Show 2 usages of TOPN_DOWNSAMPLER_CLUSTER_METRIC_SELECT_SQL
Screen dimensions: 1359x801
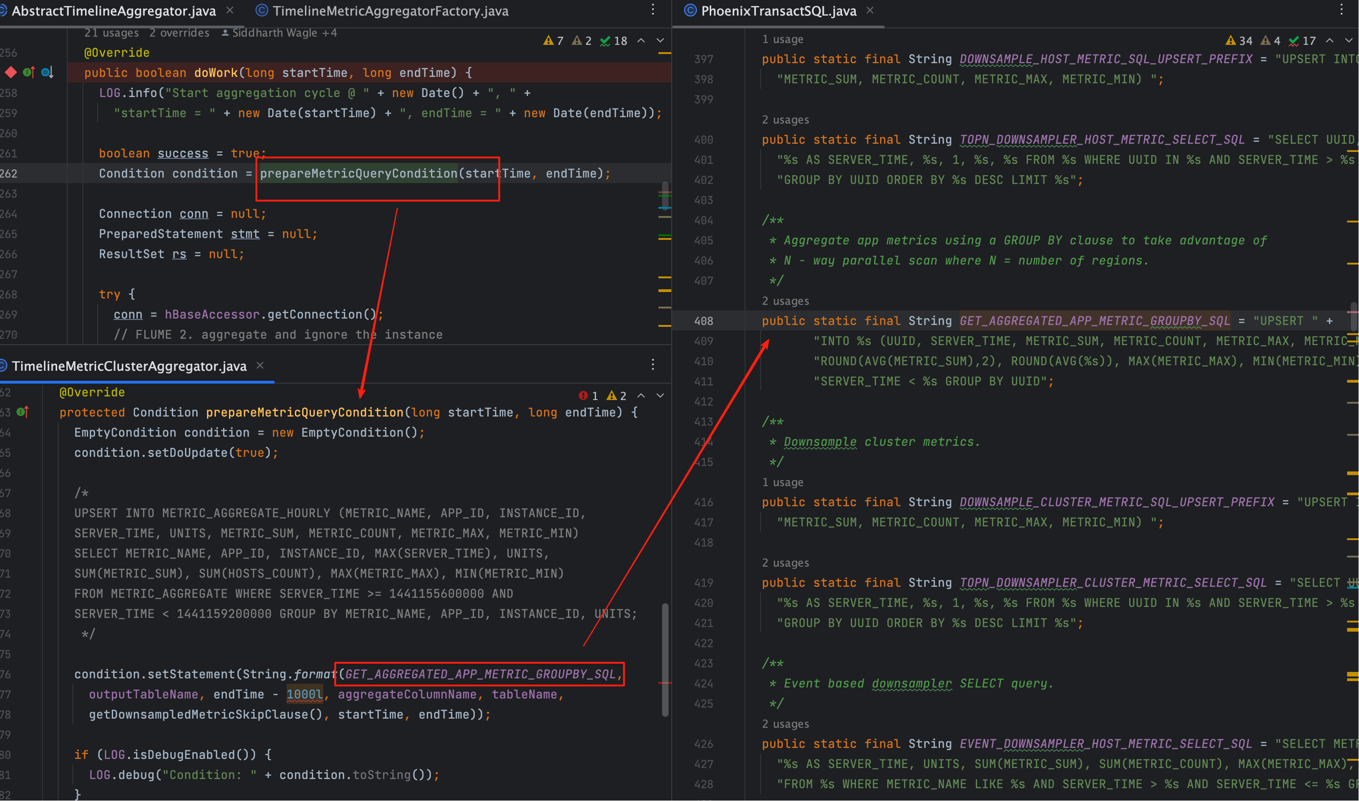click(786, 563)
